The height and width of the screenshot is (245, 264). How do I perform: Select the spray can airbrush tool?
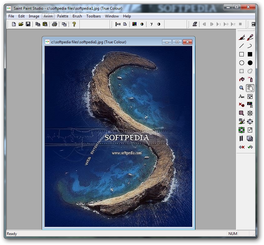250,79
